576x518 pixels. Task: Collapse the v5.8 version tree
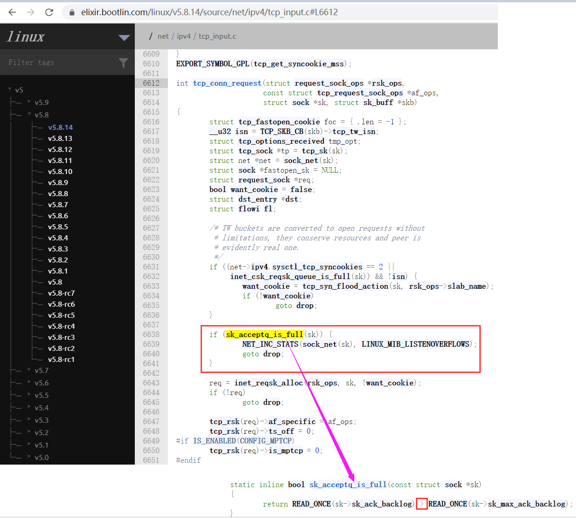(29, 114)
